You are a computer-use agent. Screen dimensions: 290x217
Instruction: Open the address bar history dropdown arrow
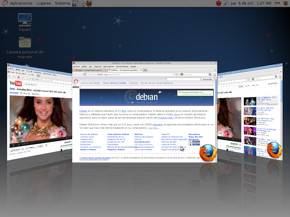click(x=174, y=74)
